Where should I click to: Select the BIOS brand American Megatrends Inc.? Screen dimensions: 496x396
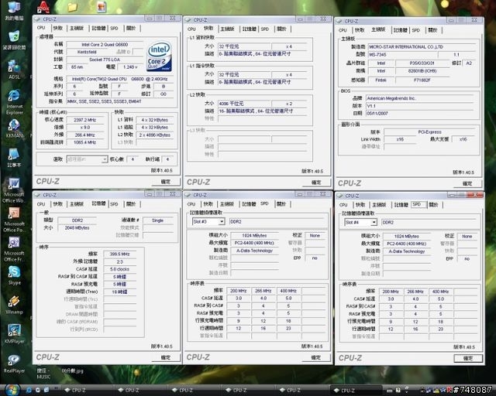click(x=420, y=98)
